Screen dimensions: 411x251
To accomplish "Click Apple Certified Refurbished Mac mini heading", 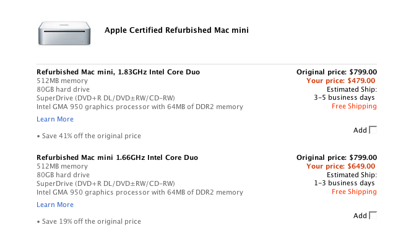I will click(x=176, y=30).
